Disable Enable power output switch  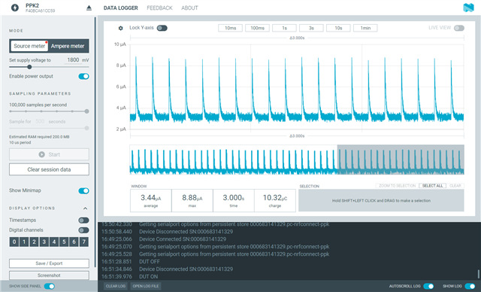pyautogui.click(x=83, y=77)
